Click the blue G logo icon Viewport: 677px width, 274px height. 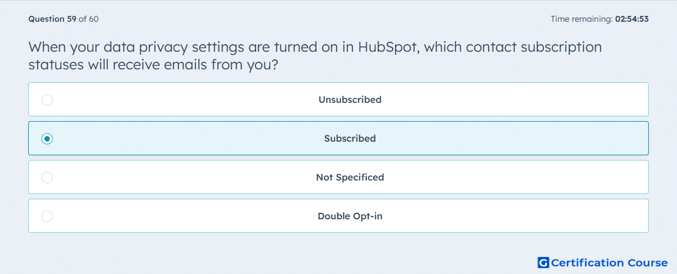[x=543, y=262]
